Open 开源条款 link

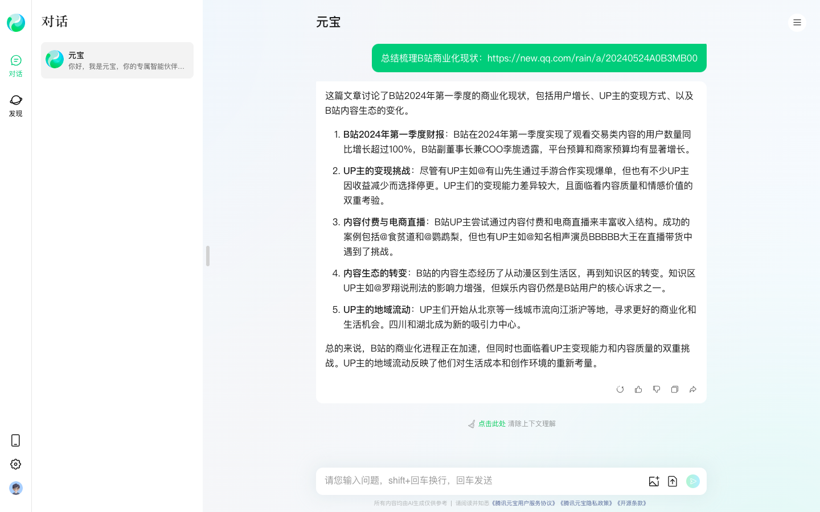click(632, 503)
